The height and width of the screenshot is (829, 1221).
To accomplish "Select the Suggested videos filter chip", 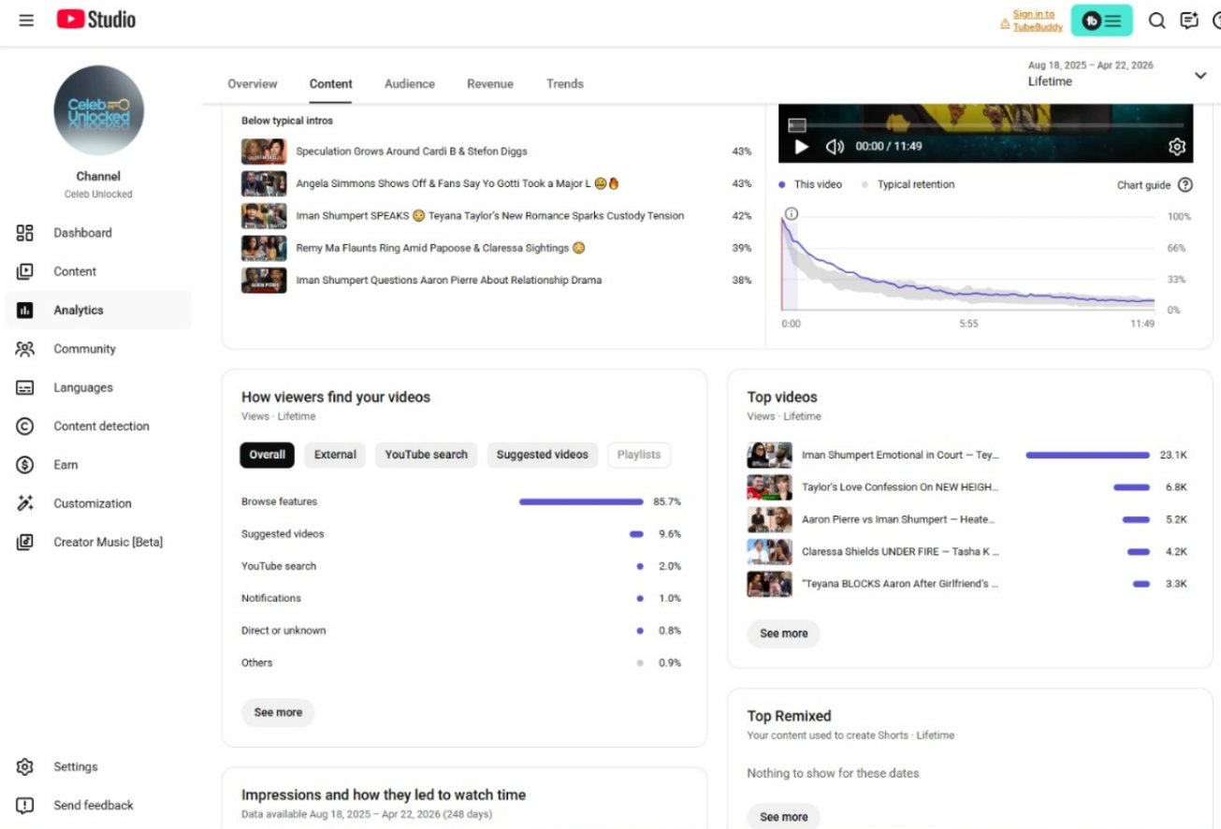I will pos(542,455).
